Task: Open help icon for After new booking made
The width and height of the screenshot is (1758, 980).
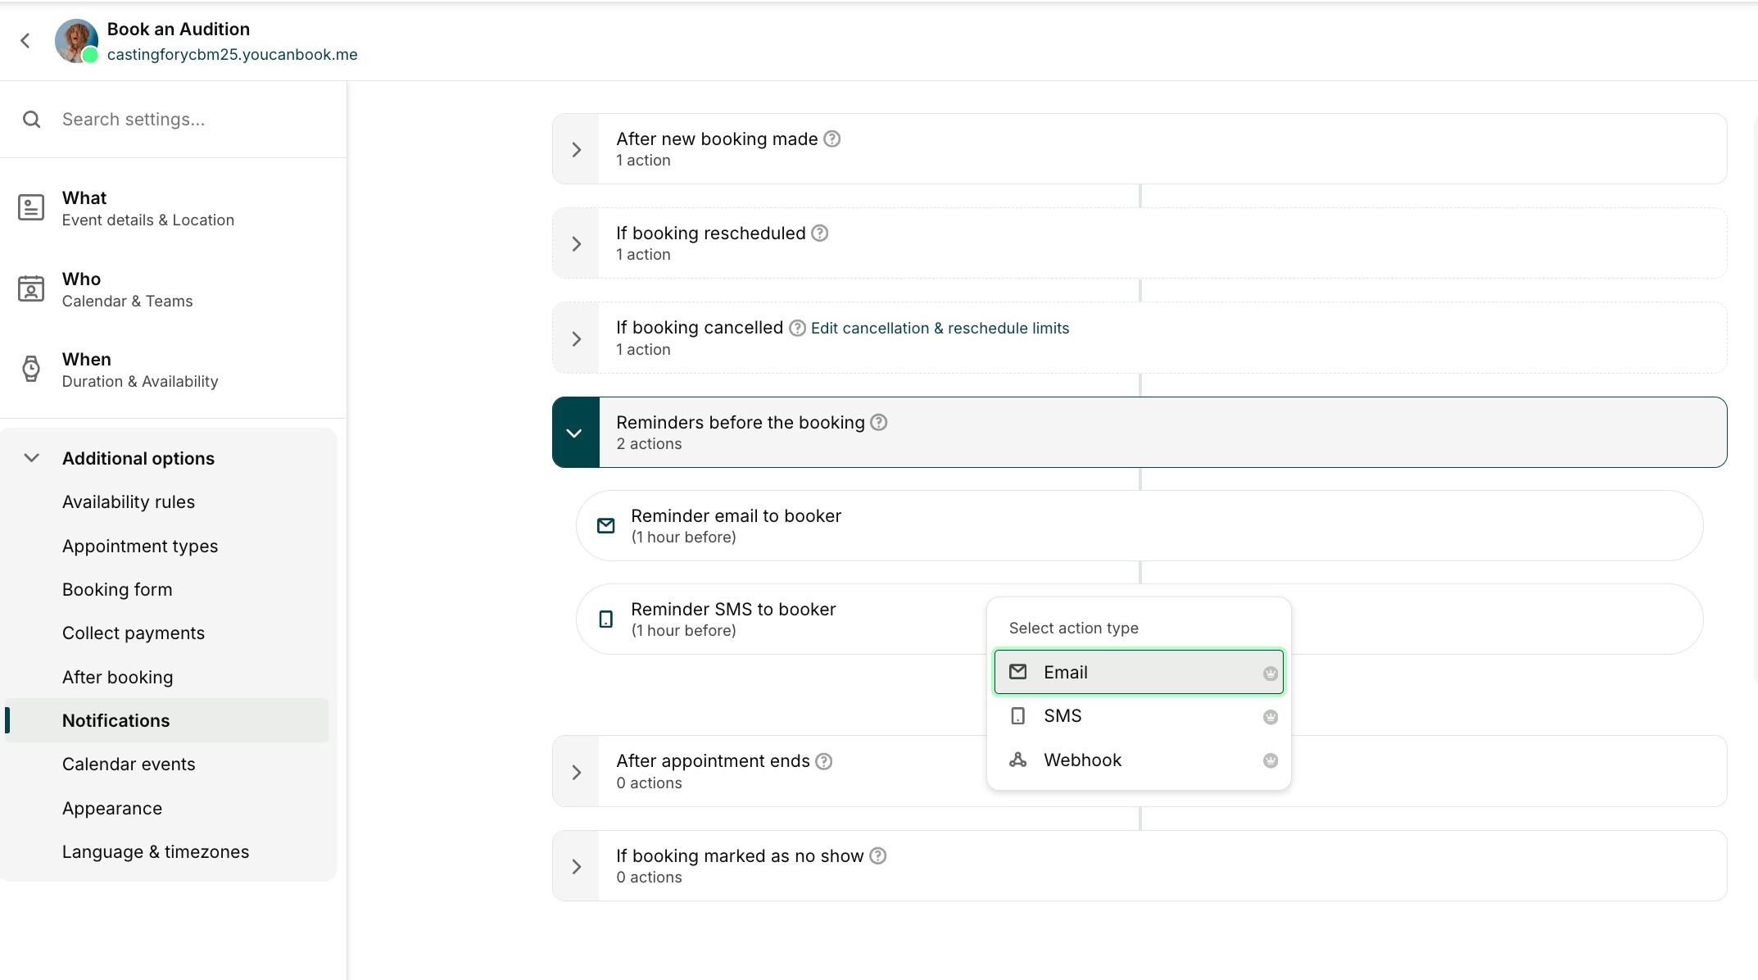Action: [x=831, y=138]
